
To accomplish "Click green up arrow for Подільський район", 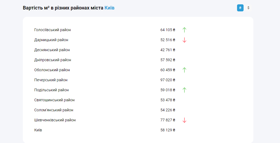I will [184, 90].
